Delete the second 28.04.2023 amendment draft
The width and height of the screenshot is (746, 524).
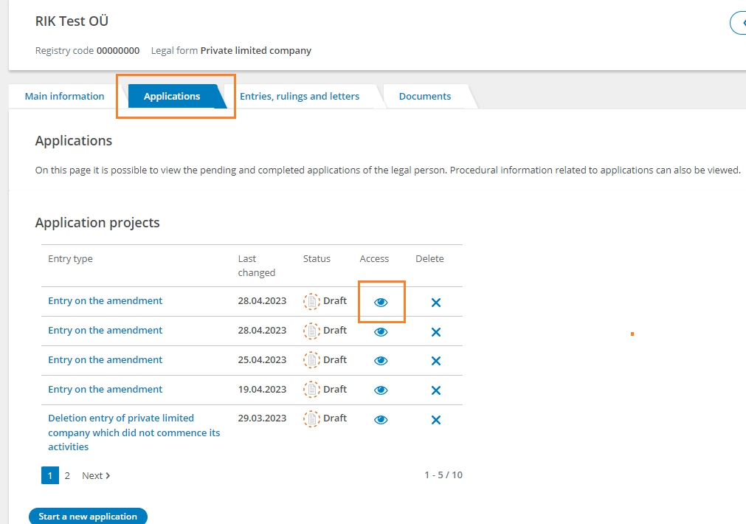(x=436, y=331)
